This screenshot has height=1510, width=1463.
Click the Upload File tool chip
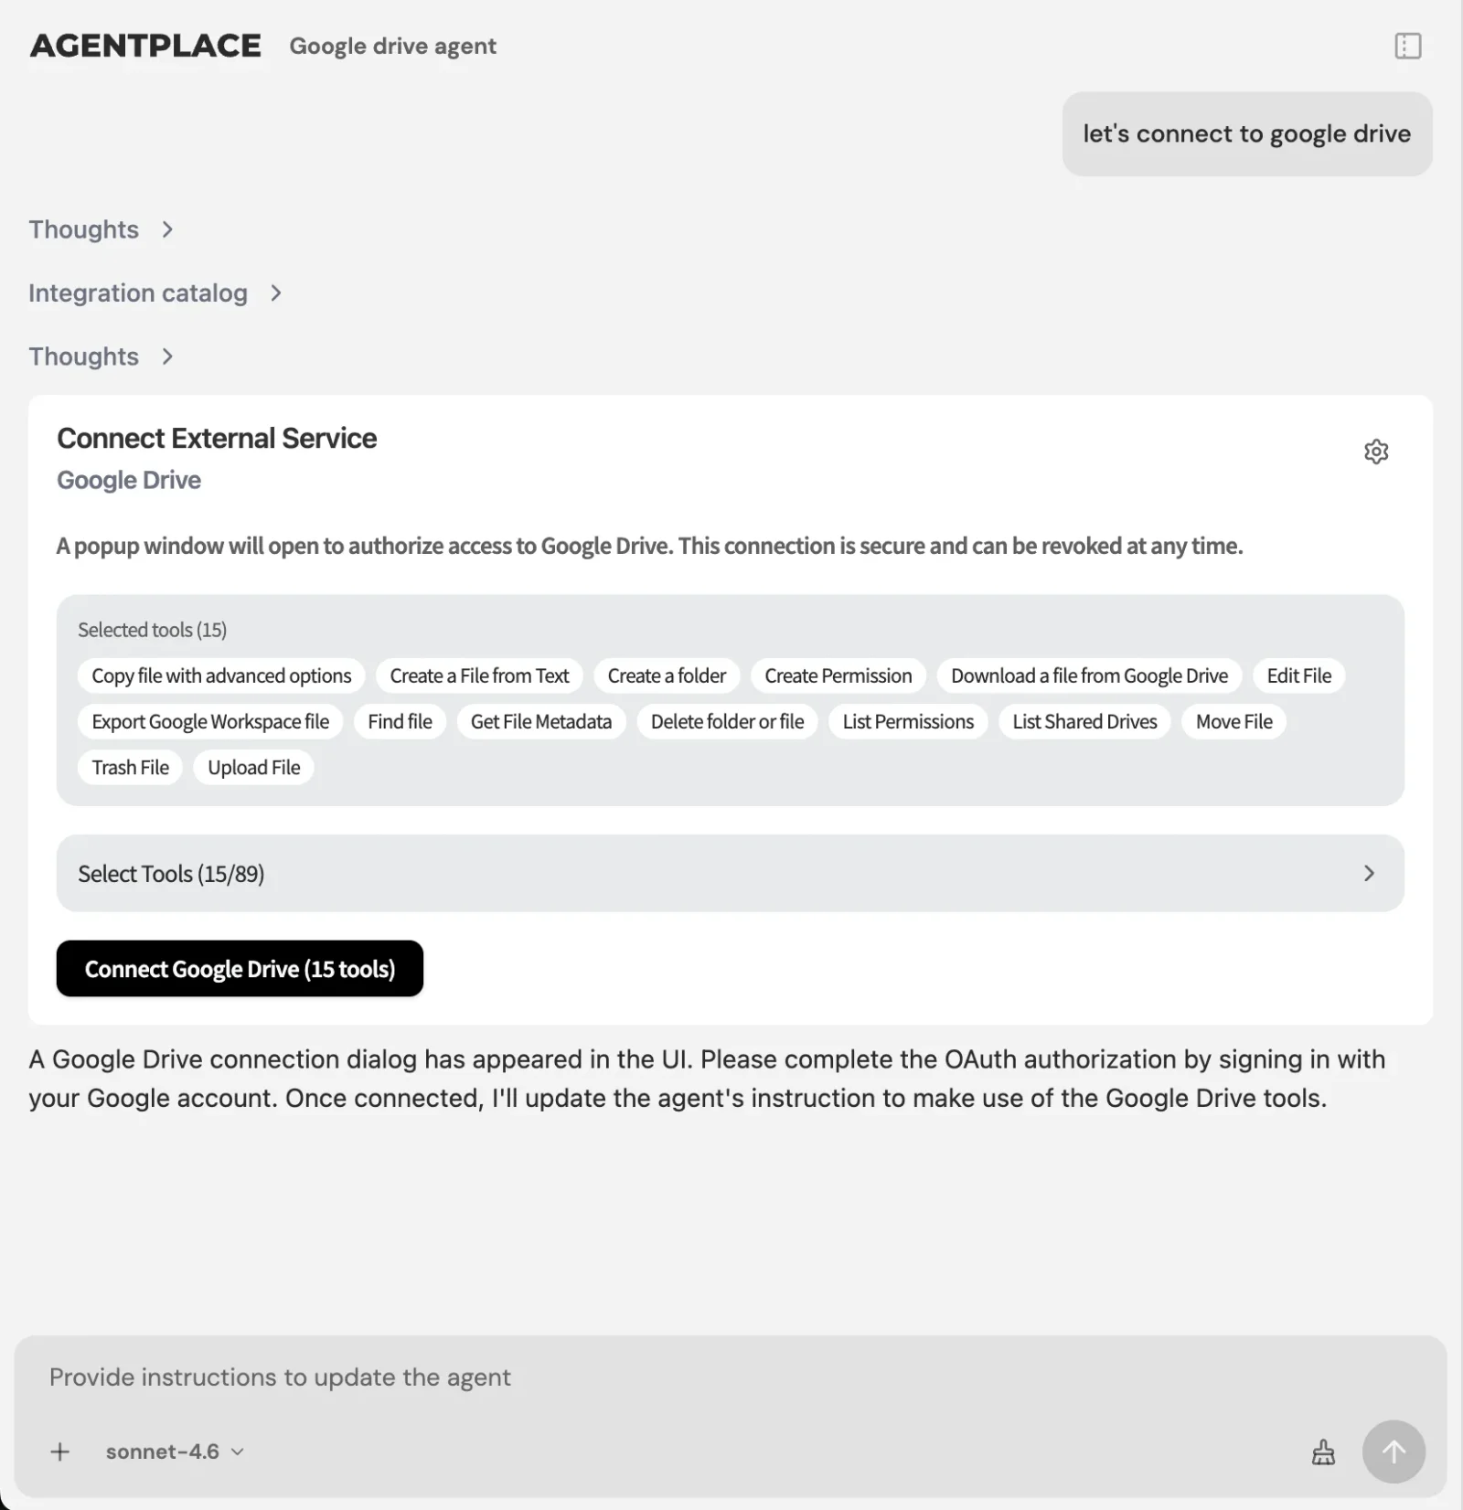coord(254,768)
